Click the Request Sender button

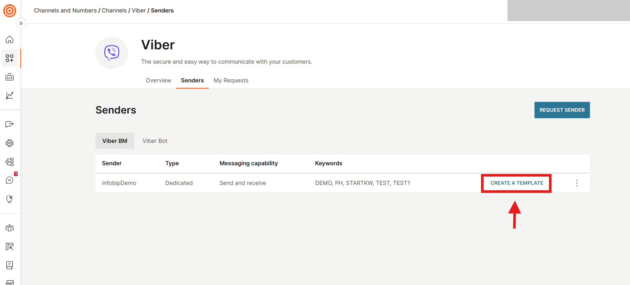point(562,110)
